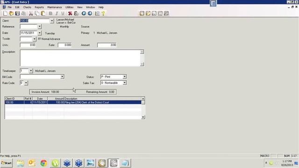299x168 pixels.
Task: Open the Maintenance menu
Action: [x=55, y=7]
